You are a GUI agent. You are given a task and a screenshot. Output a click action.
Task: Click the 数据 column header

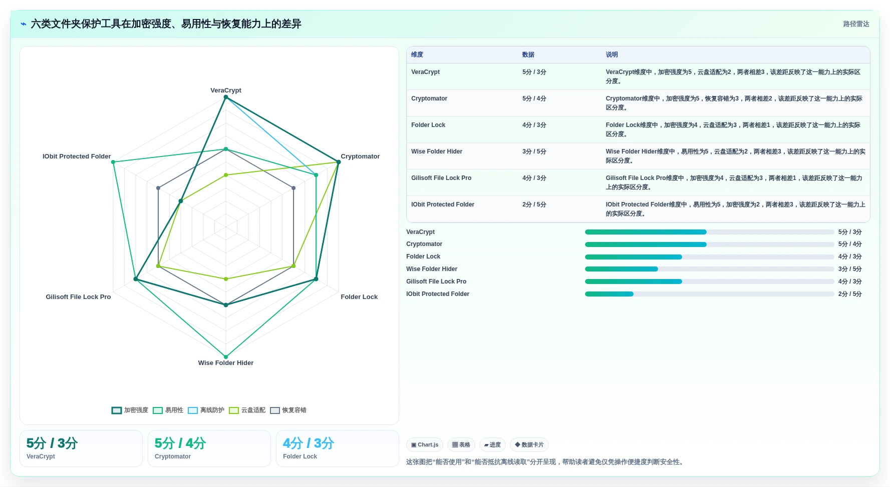click(x=528, y=54)
